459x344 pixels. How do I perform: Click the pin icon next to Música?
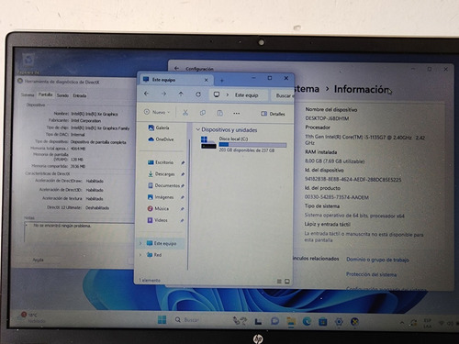[x=182, y=209]
